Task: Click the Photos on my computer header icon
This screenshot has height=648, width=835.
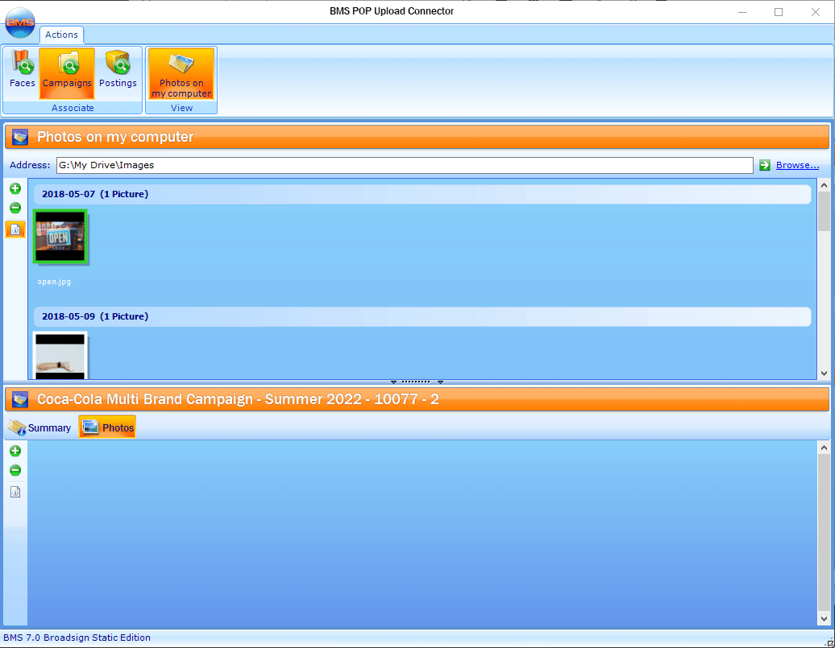Action: click(20, 138)
